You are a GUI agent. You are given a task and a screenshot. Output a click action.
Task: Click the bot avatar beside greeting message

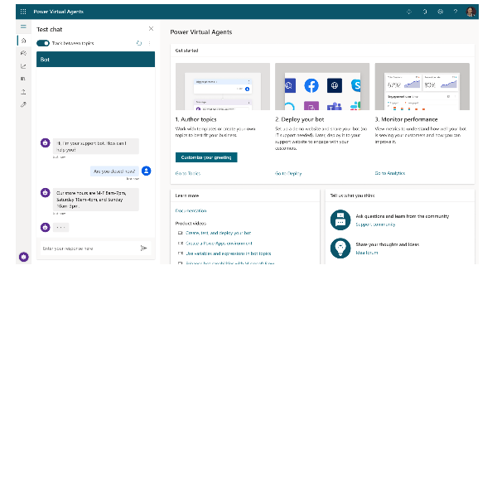pos(46,143)
